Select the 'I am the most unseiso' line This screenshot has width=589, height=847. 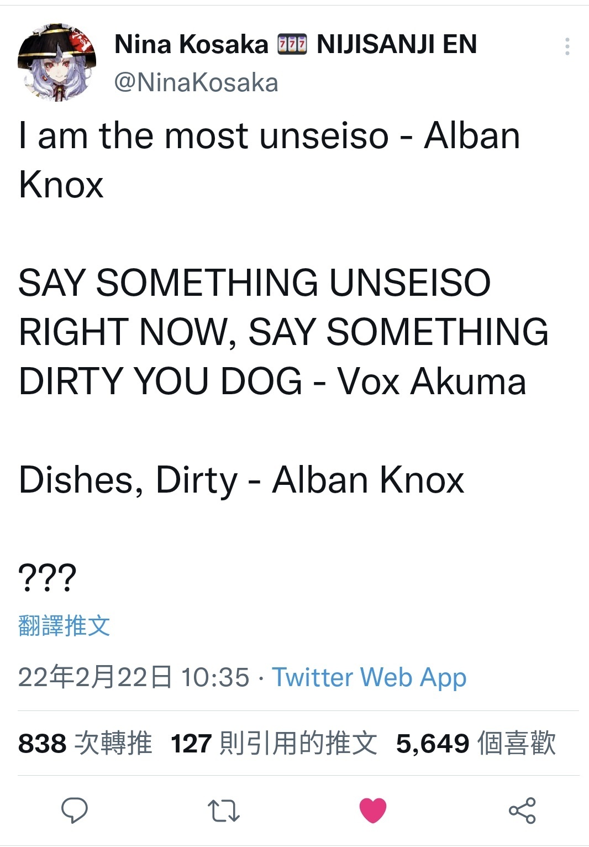(x=270, y=160)
